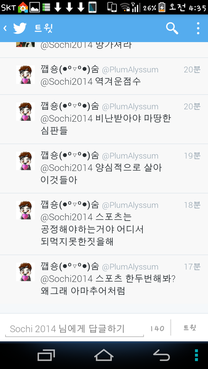This screenshot has height=369, width=208.
Task: Tap the 19분 timestamp
Action: 192,156
